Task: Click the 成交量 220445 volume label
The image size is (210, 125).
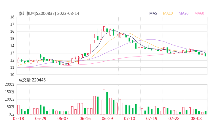Action: (x=32, y=80)
